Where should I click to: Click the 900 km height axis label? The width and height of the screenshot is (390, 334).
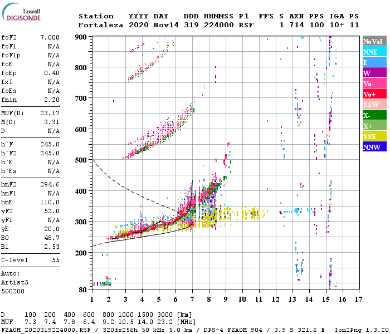point(81,37)
